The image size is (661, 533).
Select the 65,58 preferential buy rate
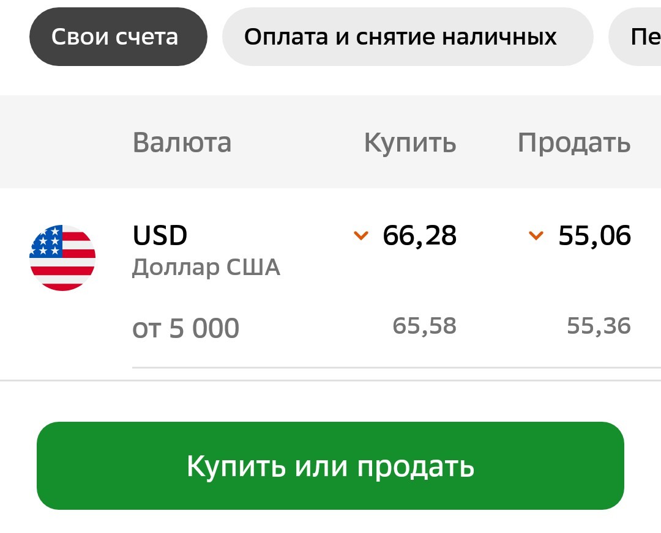[x=425, y=326]
